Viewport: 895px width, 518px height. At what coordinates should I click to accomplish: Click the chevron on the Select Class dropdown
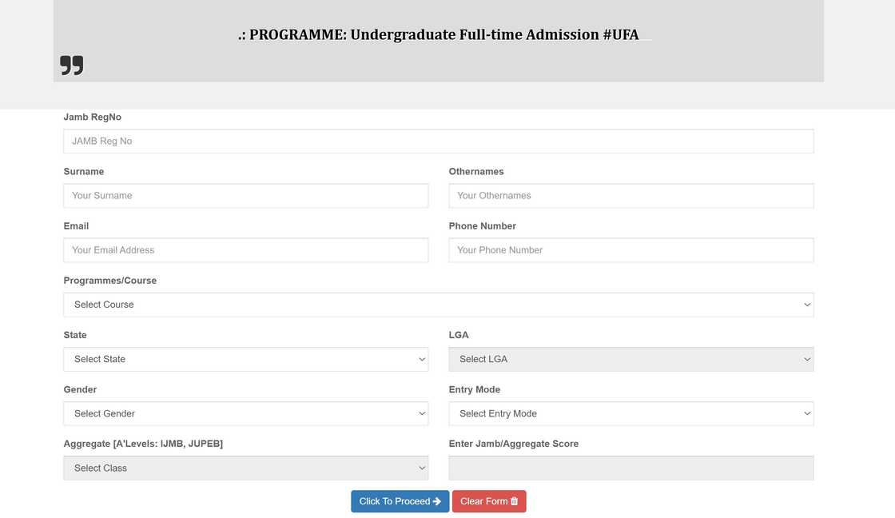tap(422, 468)
